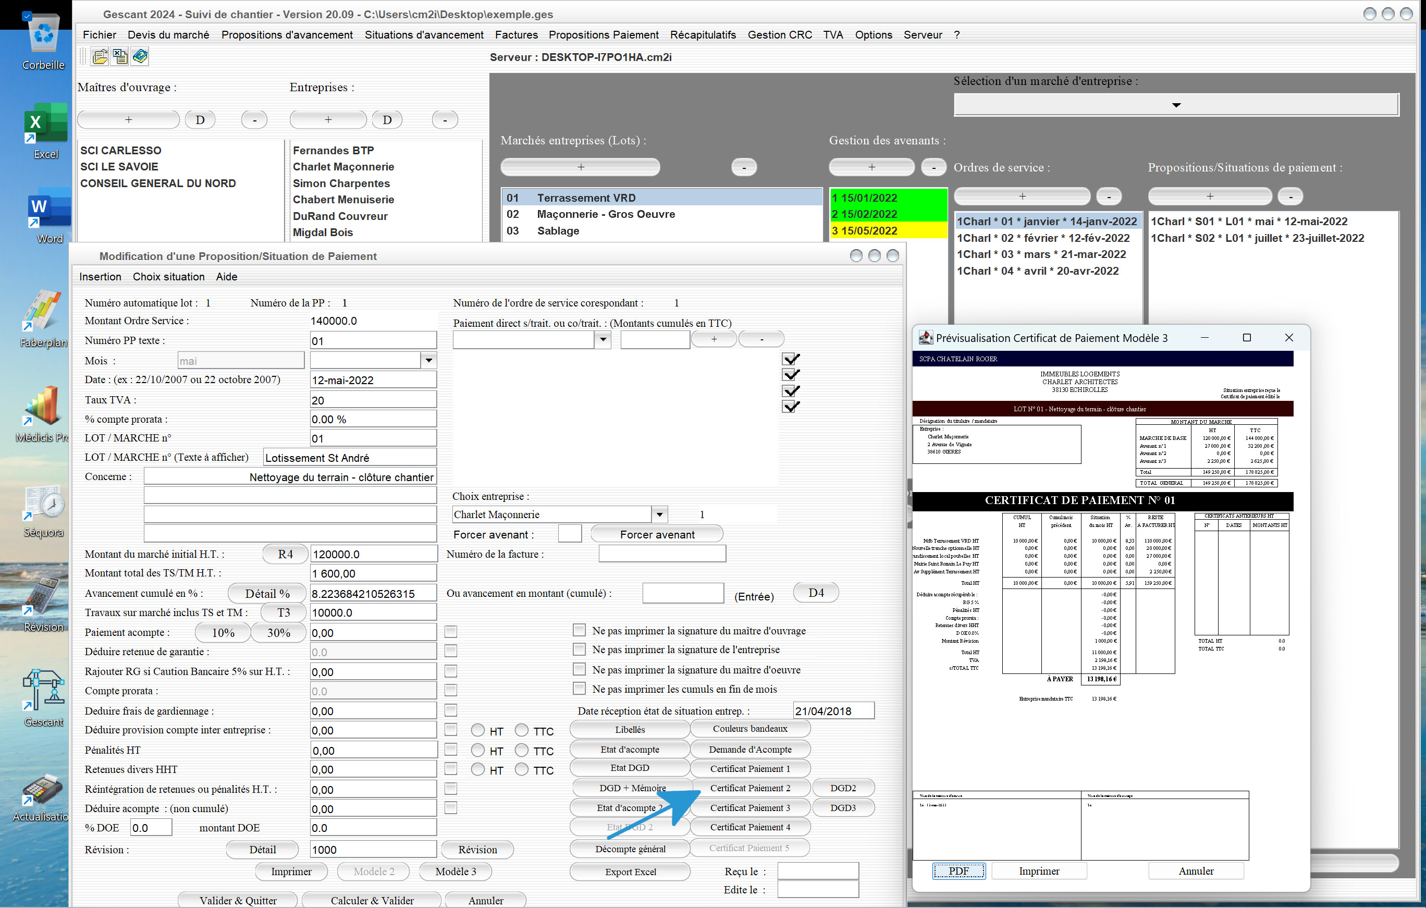
Task: Expand the 'Sélection d'un marché d'entreprise' dropdown
Action: pos(1176,105)
